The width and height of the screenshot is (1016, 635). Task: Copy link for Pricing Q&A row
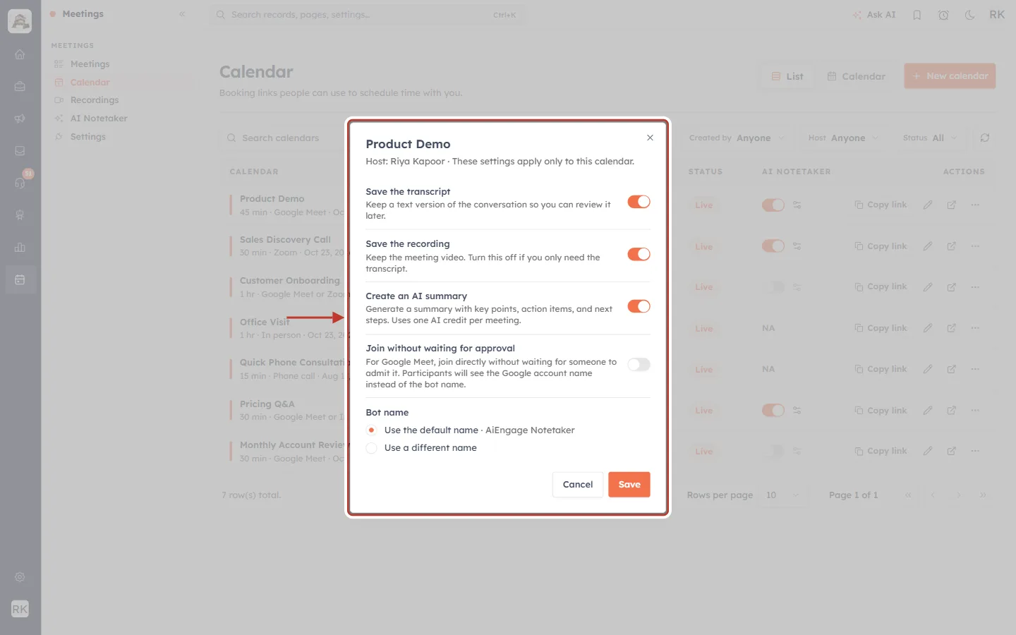click(x=881, y=411)
